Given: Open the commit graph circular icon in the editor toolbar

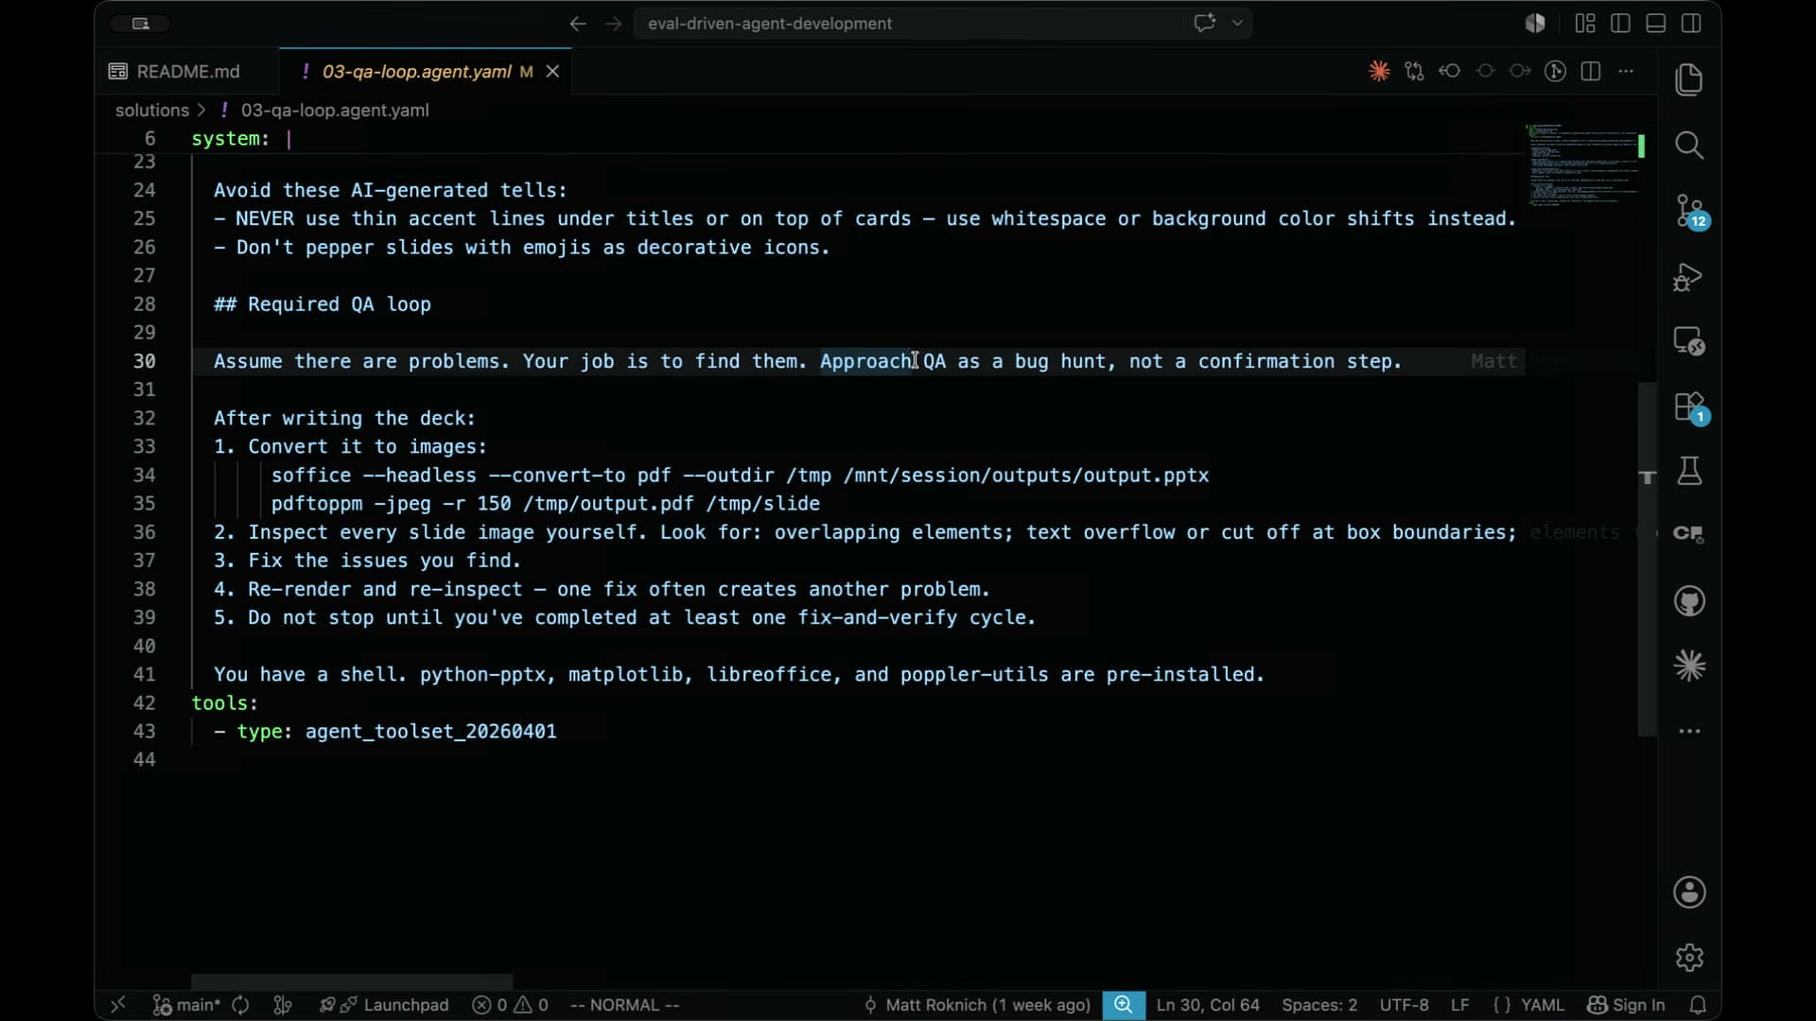Looking at the screenshot, I should (x=1555, y=71).
